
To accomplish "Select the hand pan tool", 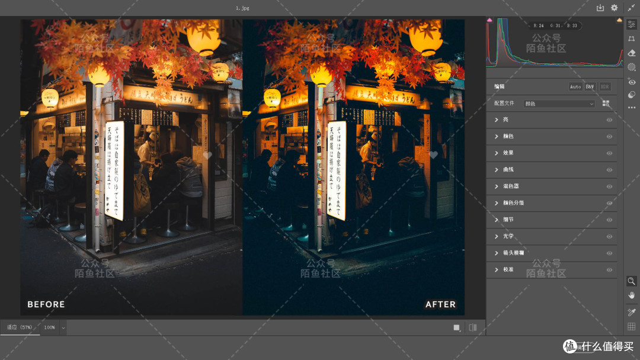I will coord(632,295).
